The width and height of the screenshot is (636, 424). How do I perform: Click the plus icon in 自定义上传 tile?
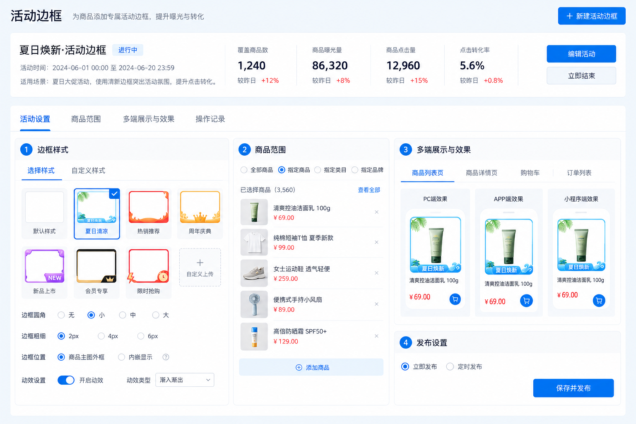200,263
